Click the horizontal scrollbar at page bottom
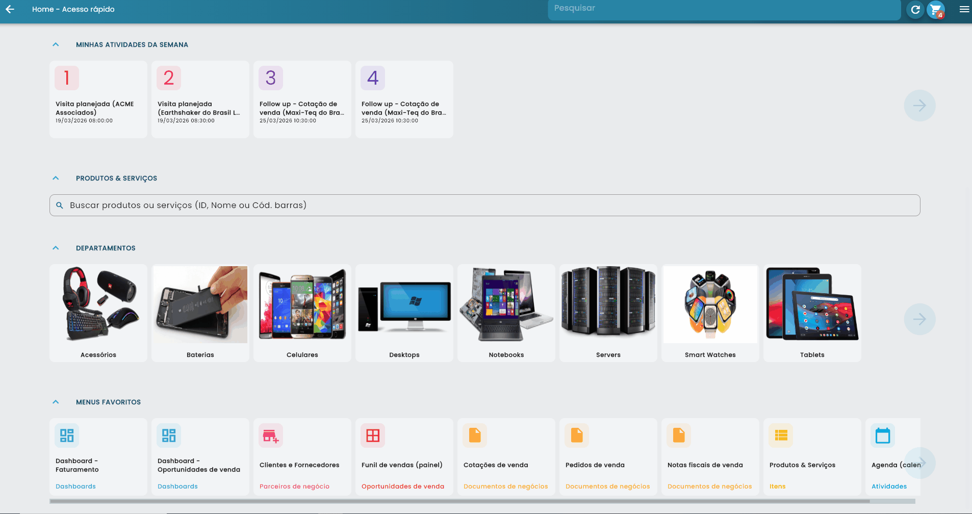 click(x=459, y=501)
